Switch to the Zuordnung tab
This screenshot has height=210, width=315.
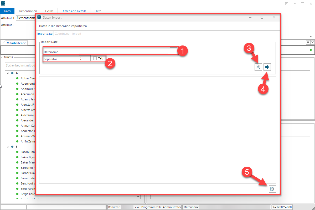[x=62, y=34]
